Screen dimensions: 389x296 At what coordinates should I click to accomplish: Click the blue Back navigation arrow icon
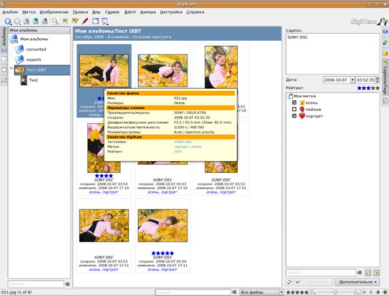(8, 21)
